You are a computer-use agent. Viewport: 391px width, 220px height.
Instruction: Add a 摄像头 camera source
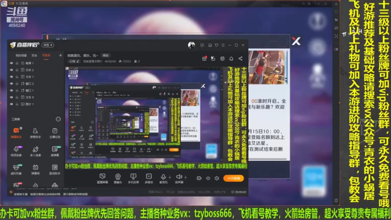click(118, 178)
